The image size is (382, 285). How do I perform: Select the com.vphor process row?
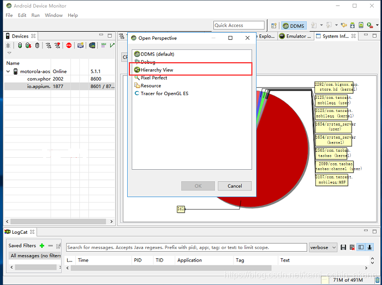tap(59, 79)
